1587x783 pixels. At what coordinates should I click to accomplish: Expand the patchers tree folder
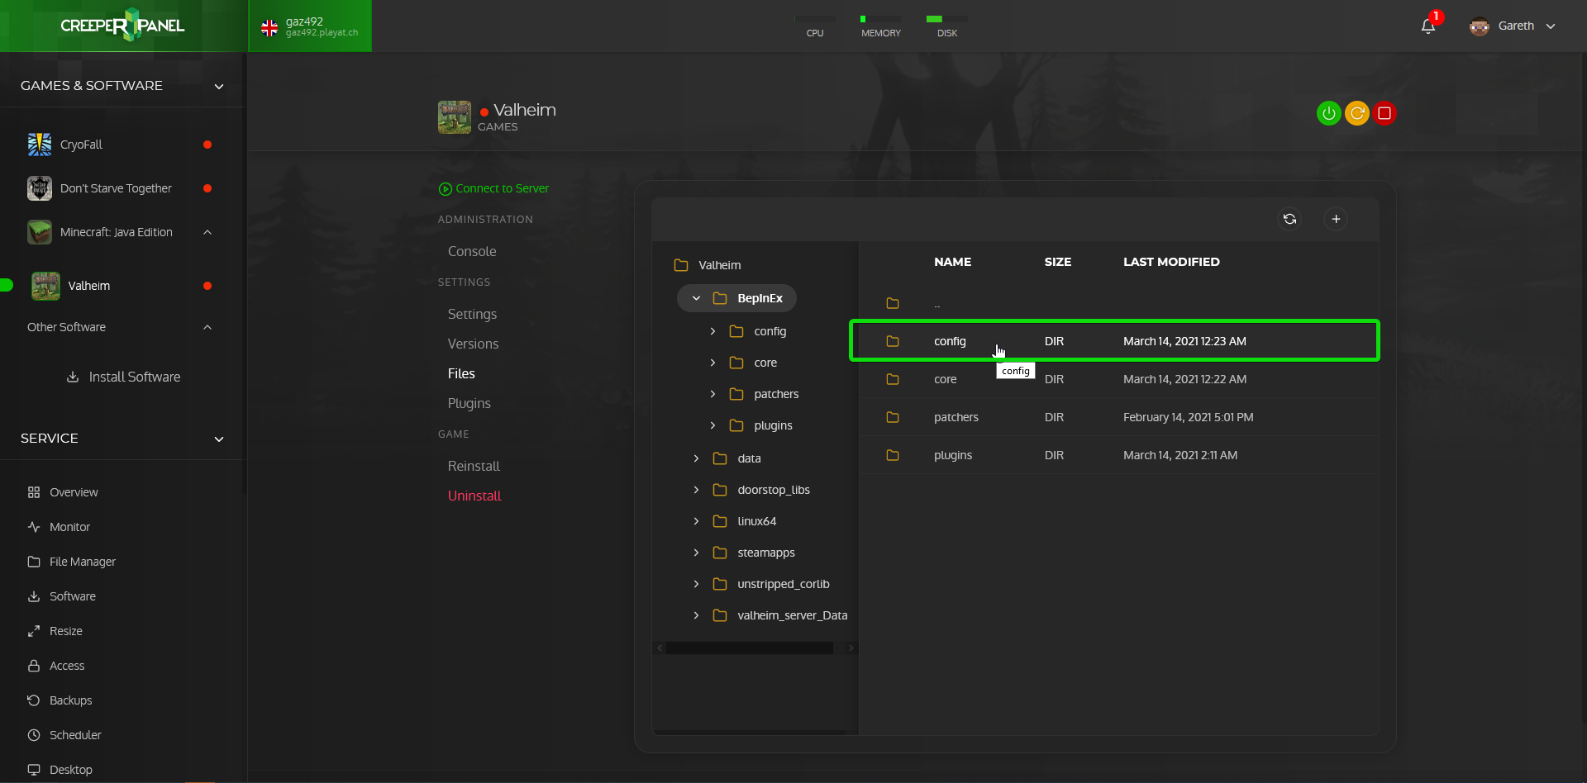point(713,394)
